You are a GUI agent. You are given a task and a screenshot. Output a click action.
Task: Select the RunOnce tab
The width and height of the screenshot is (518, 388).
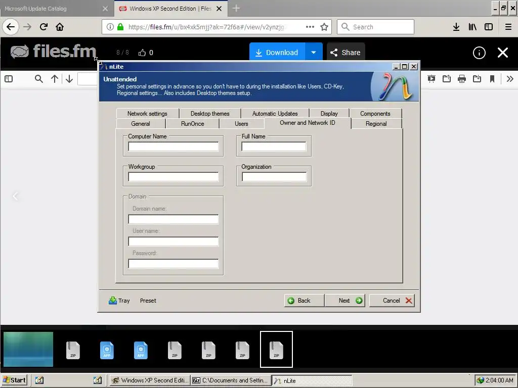click(x=193, y=123)
